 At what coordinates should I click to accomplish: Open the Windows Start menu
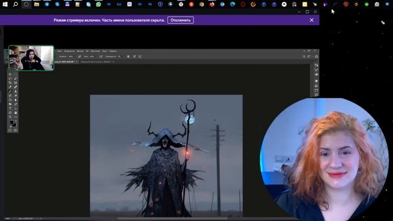pyautogui.click(x=5, y=4)
